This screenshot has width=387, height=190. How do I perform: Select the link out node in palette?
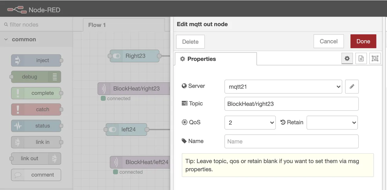point(36,158)
